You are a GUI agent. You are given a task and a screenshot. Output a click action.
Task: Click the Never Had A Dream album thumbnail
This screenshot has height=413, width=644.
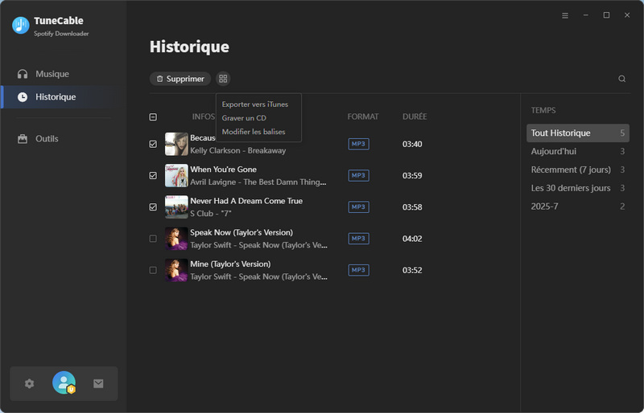pos(176,206)
